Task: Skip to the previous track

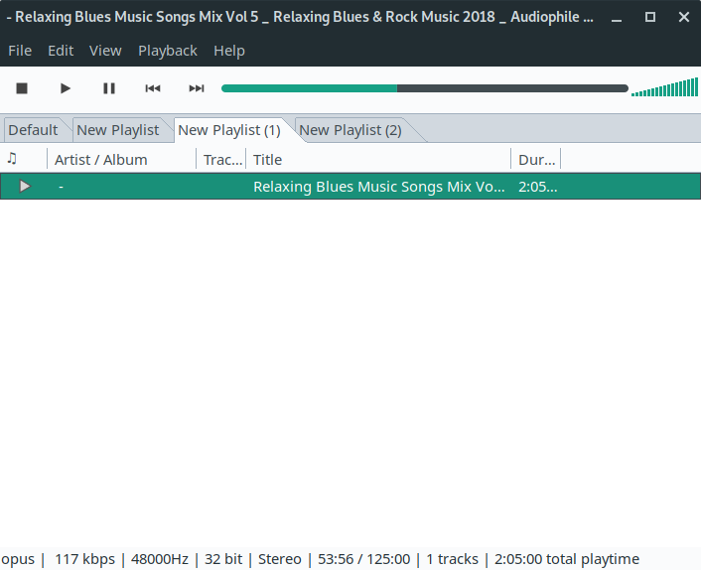Action: pos(153,88)
